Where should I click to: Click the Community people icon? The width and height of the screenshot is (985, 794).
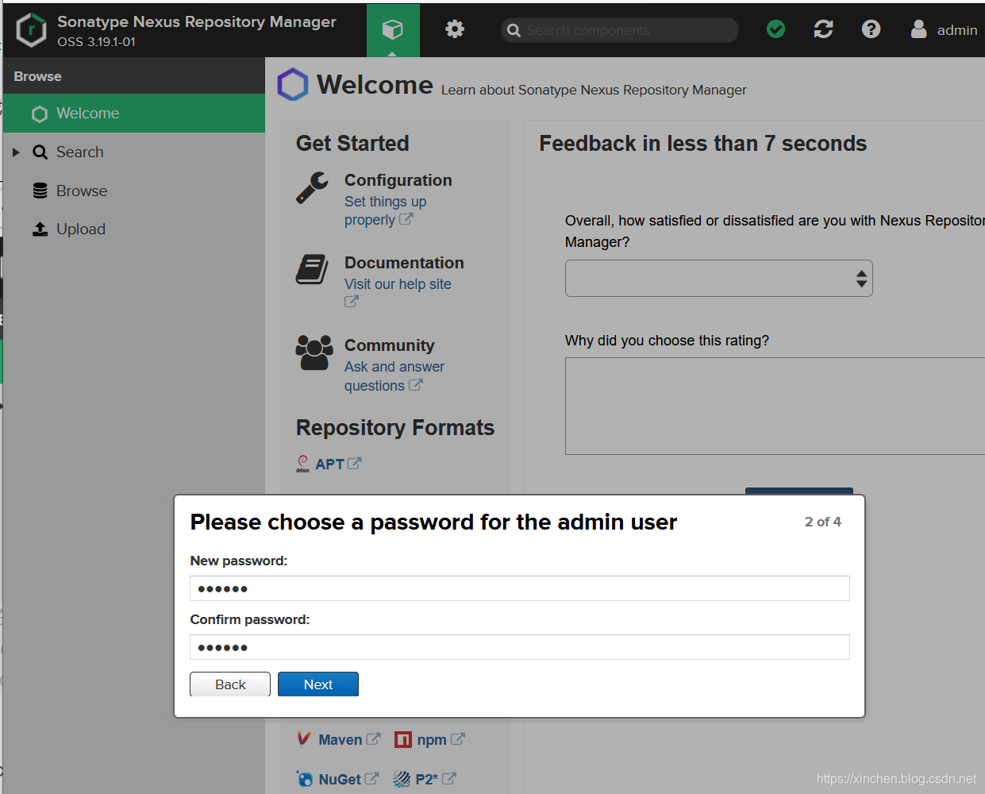pos(314,353)
